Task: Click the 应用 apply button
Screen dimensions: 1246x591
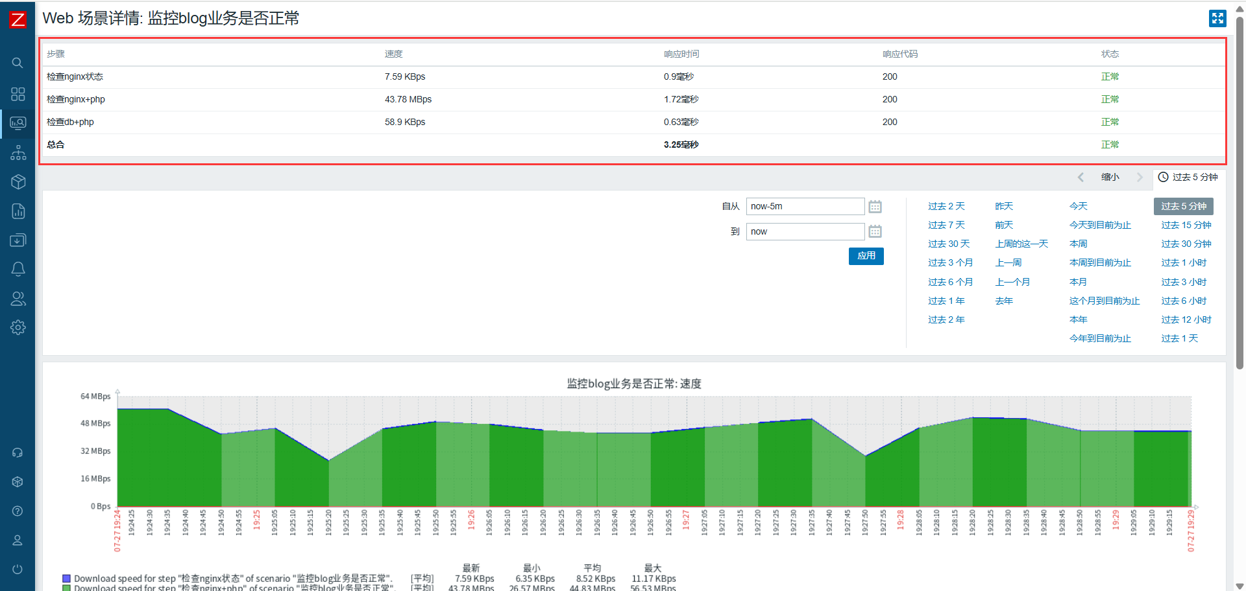Action: tap(866, 256)
